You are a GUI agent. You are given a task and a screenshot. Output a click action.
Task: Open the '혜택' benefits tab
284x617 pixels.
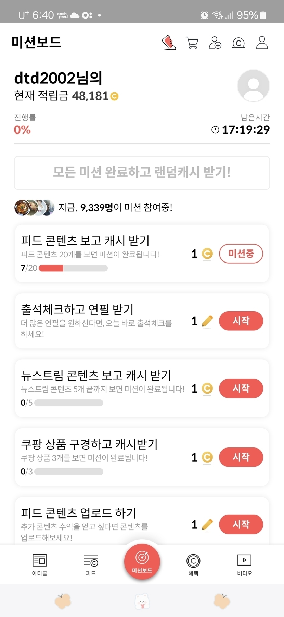(x=193, y=564)
